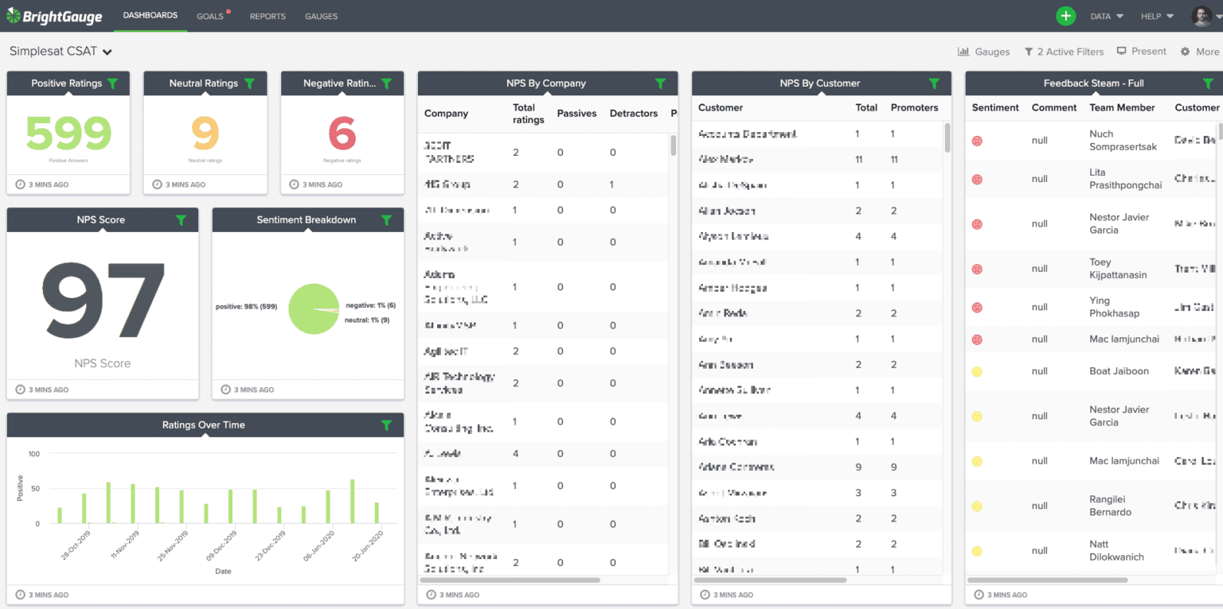Click the Present button
1223x609 pixels.
point(1140,50)
